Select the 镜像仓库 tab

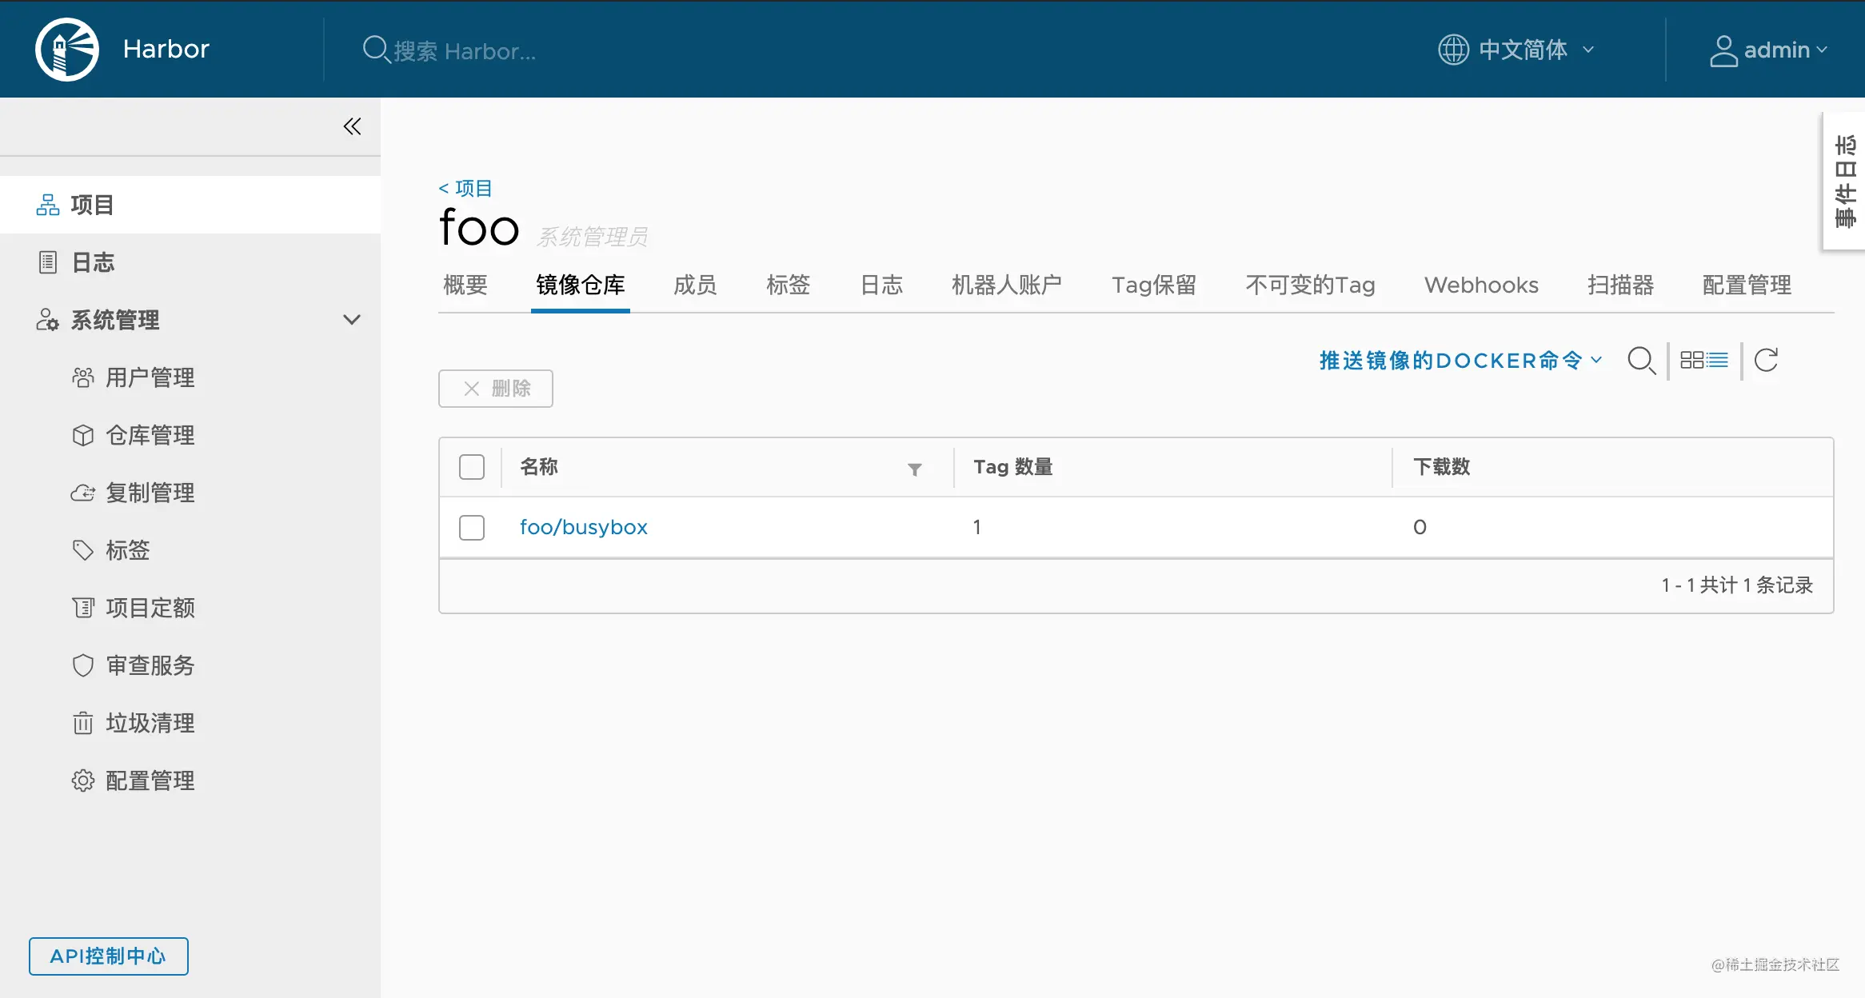(x=581, y=285)
